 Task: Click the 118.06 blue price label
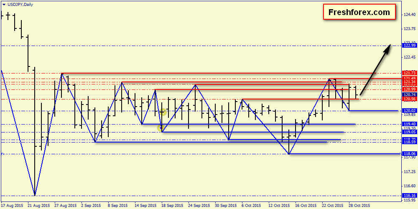point(409,154)
